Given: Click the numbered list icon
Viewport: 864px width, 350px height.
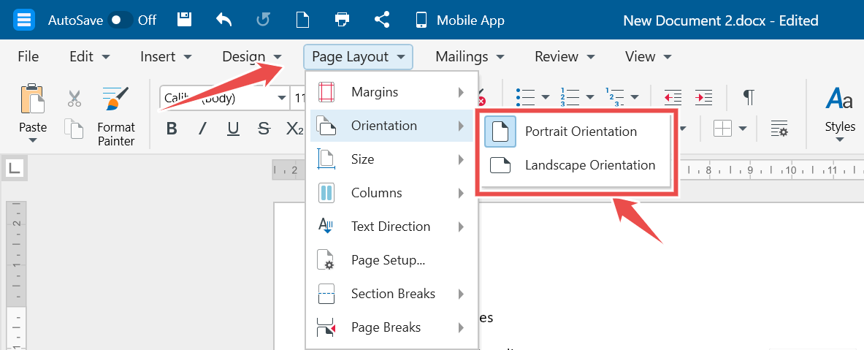Looking at the screenshot, I should coord(570,97).
